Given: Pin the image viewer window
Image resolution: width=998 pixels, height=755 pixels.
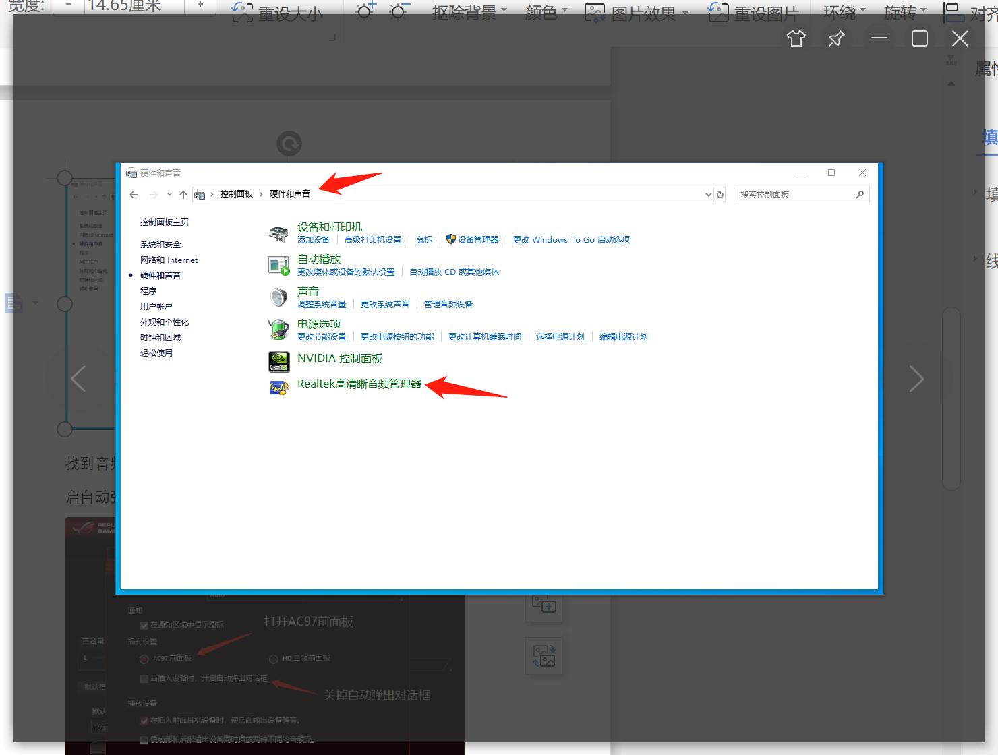Looking at the screenshot, I should 836,39.
